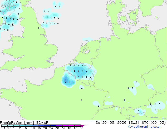Click the 5–10 mm legend swatch

pyautogui.click(x=29, y=126)
